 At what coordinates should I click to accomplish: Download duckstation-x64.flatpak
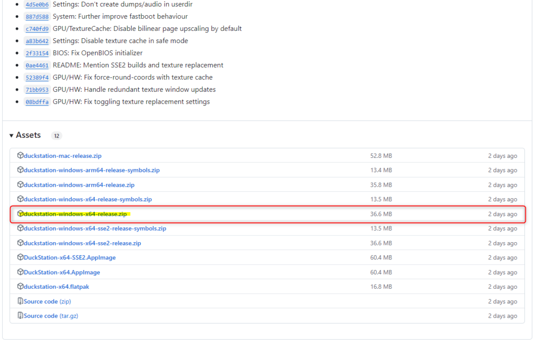click(56, 286)
